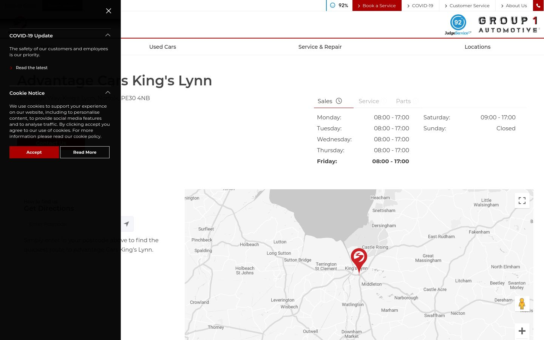Click the 92% satisfaction smiley icon

click(332, 5)
